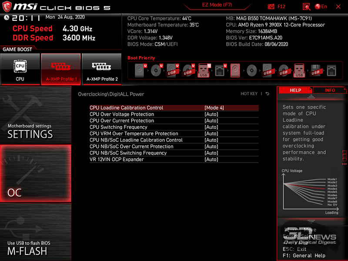Open the OC overclocking section
348x261 pixels.
[36, 173]
